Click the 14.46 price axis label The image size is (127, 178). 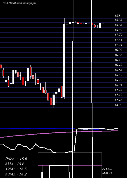[118, 95]
